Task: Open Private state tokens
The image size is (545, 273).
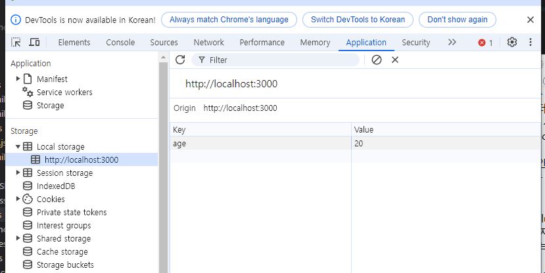Action: point(72,212)
